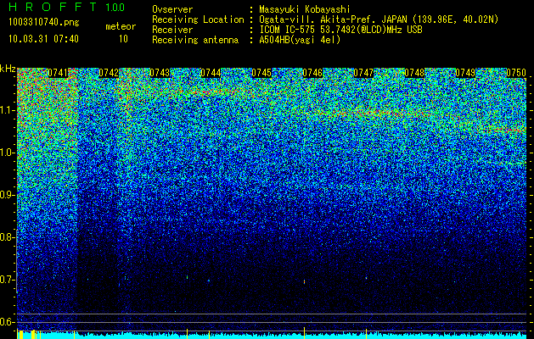Click the 0743 time marker

coord(160,73)
